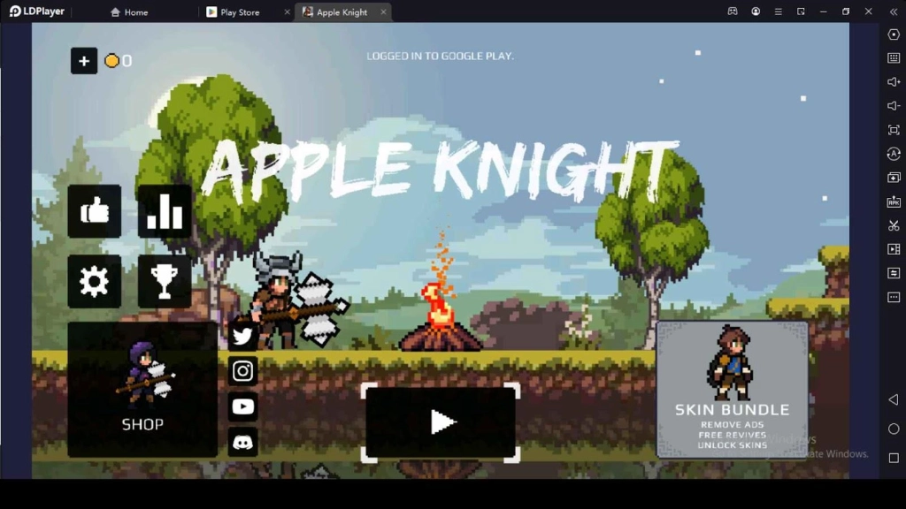Open the video recorder sidebar icon
The image size is (906, 509).
(894, 249)
